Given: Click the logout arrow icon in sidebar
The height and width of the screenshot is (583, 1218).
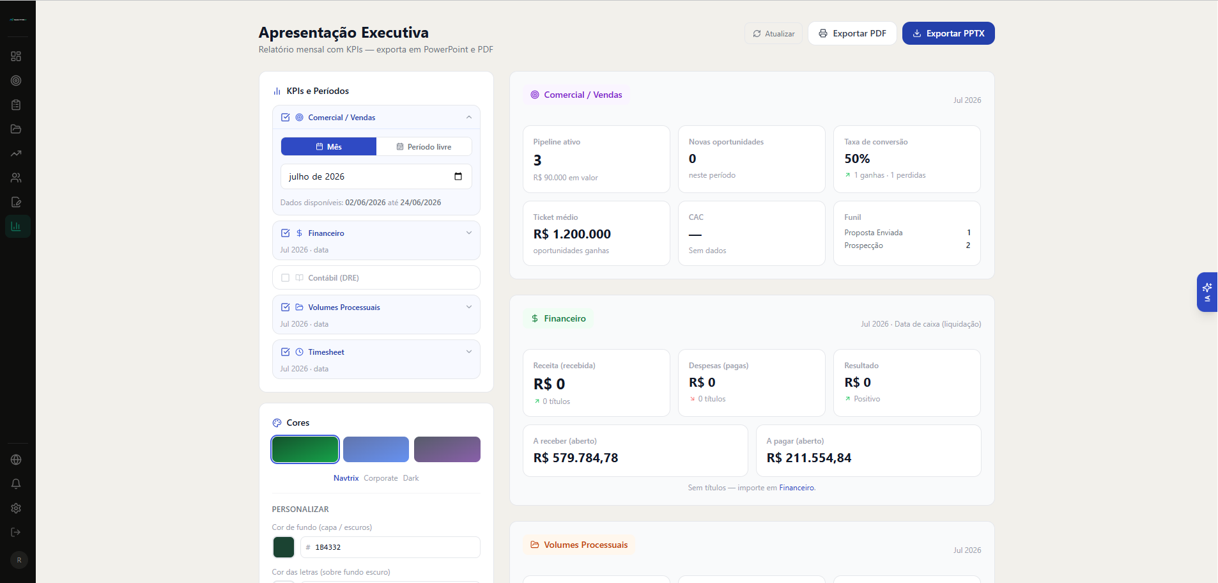Looking at the screenshot, I should tap(16, 532).
